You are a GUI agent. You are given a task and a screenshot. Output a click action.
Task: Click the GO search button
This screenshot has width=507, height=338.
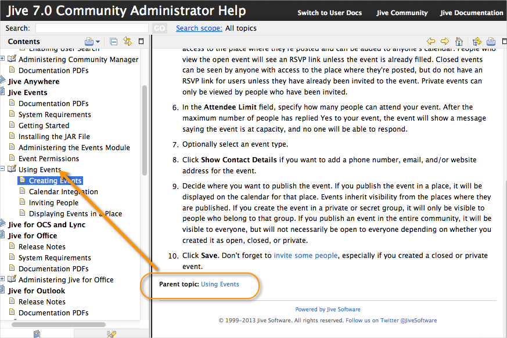[x=159, y=28]
